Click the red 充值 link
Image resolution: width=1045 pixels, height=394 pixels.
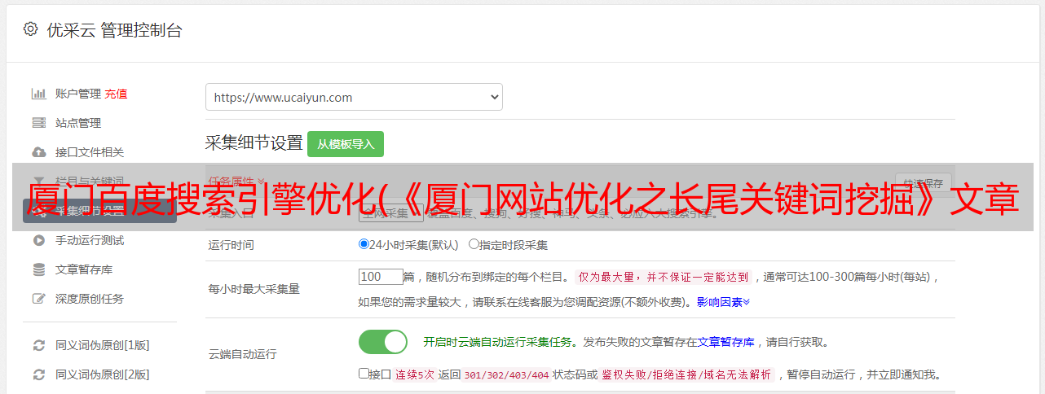(116, 94)
